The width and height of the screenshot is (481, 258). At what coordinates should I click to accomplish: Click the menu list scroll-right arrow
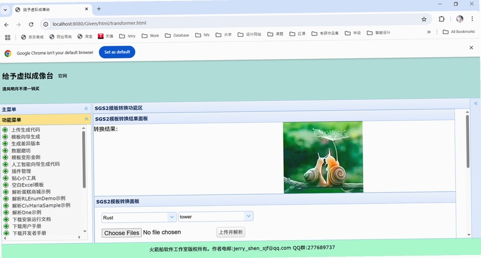pyautogui.click(x=79, y=237)
